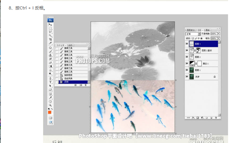Click layer mask thumbnail of 图层 2 副本

point(198,50)
